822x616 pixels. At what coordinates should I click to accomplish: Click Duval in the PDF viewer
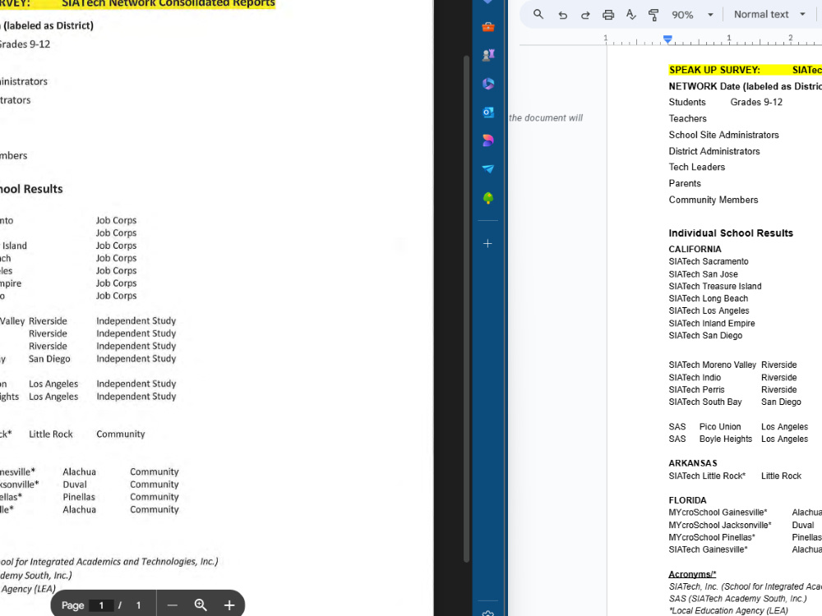tap(75, 485)
